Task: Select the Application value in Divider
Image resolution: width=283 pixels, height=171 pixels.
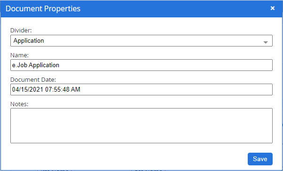Action: pyautogui.click(x=29, y=40)
